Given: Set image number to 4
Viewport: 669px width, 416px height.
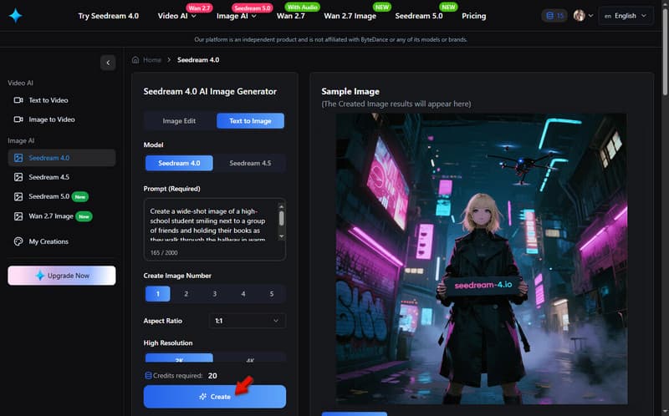Looking at the screenshot, I should tap(243, 294).
